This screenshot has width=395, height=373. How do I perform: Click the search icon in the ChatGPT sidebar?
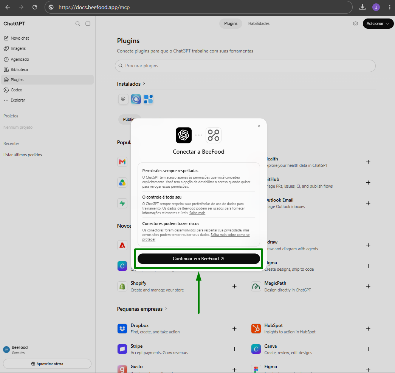point(77,24)
